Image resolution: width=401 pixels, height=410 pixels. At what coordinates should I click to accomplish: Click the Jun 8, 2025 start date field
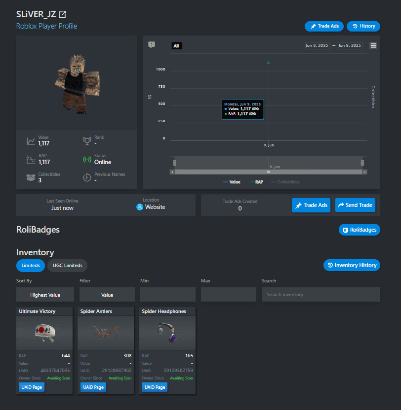(317, 45)
